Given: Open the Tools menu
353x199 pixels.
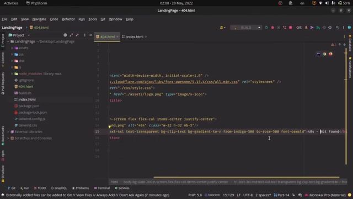Looking at the screenshot, I should pyautogui.click(x=93, y=19).
